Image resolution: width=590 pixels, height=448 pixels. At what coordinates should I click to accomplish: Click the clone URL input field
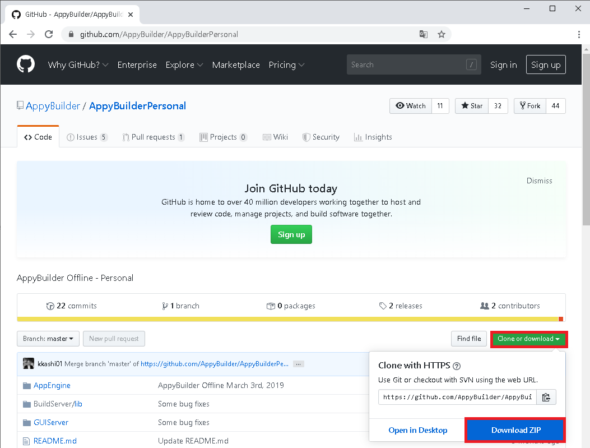[457, 397]
